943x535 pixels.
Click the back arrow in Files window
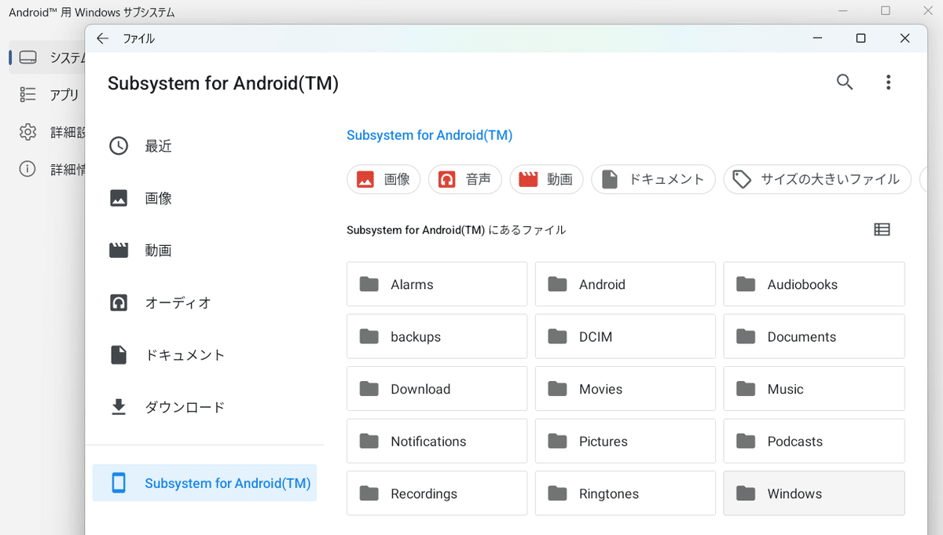pos(102,38)
